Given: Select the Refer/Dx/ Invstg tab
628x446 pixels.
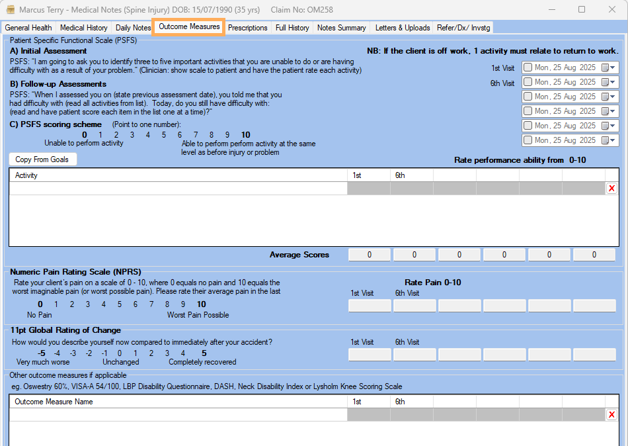Looking at the screenshot, I should tap(463, 28).
